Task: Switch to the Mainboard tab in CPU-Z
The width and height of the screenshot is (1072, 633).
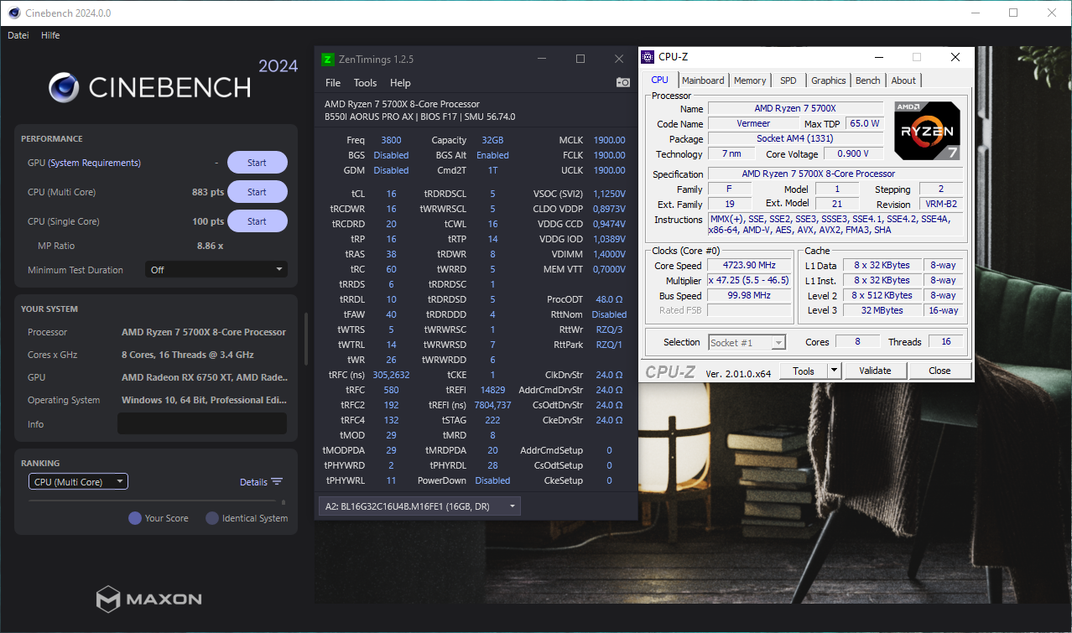Action: tap(703, 80)
